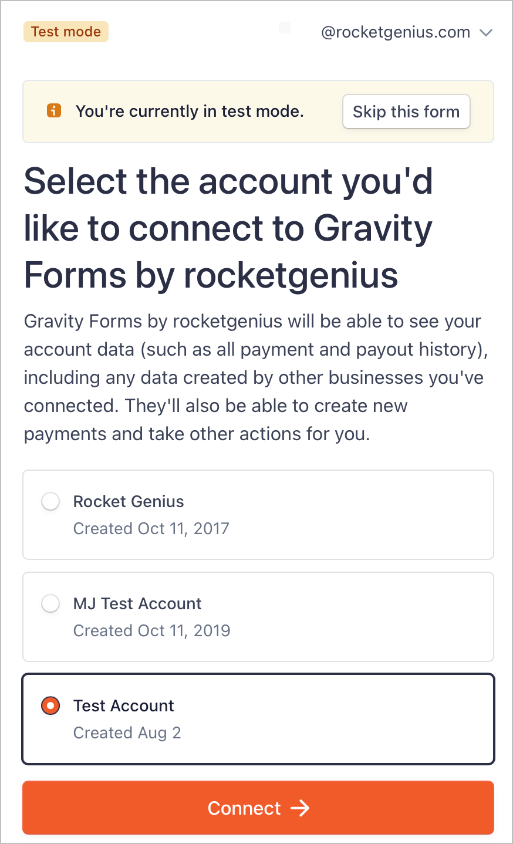The height and width of the screenshot is (844, 513).
Task: Click the Test mode badge
Action: [66, 32]
